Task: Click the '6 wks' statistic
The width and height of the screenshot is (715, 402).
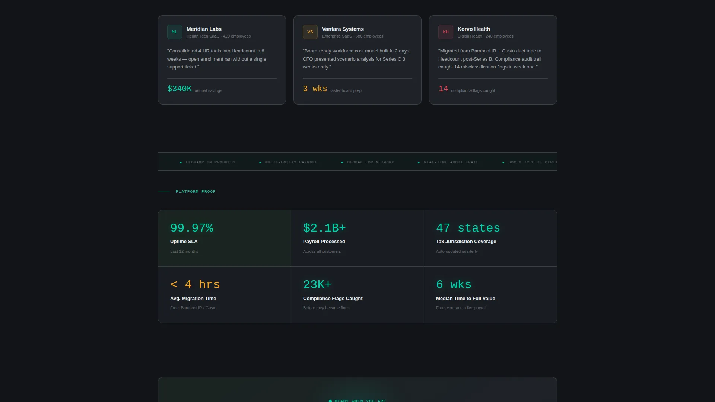Action: click(454, 285)
